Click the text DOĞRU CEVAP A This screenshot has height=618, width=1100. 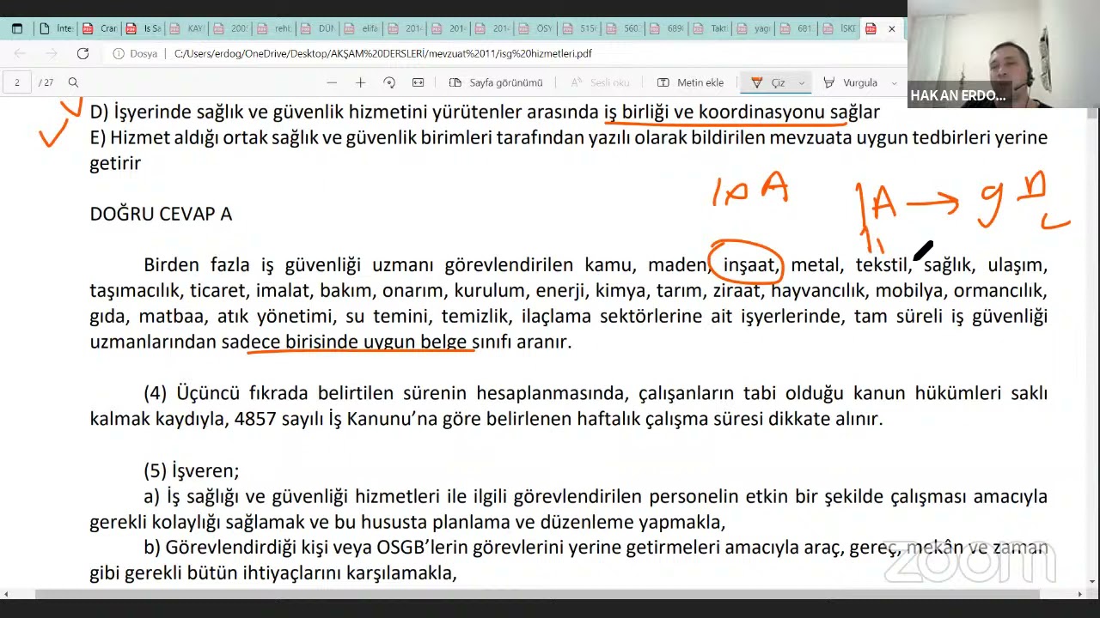[x=161, y=214]
